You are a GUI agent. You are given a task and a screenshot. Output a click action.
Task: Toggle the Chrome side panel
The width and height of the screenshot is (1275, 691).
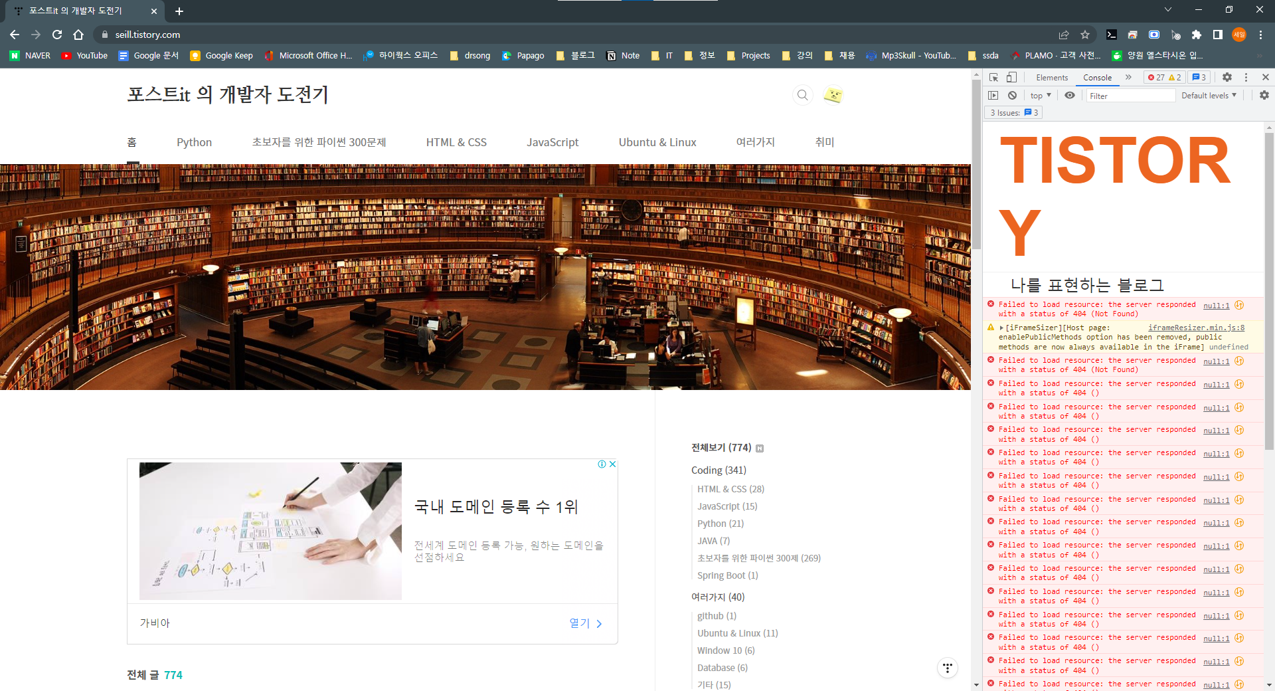click(1218, 35)
